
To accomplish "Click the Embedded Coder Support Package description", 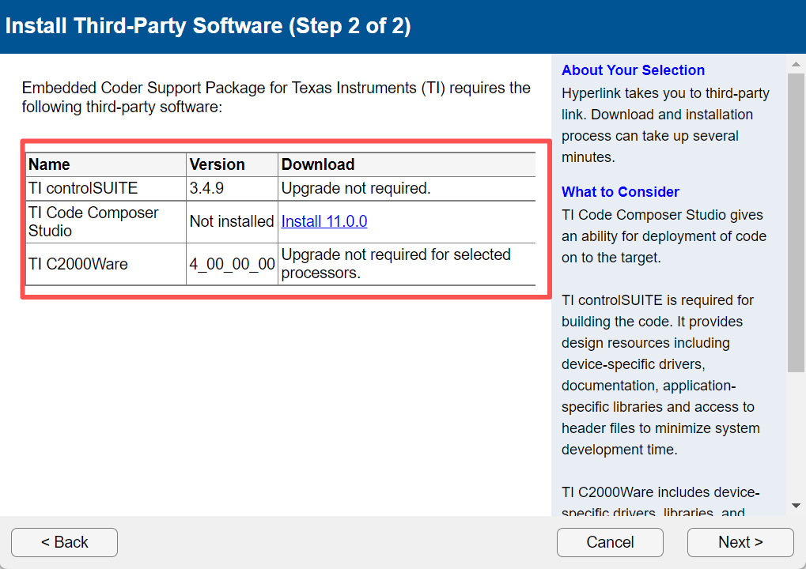I will [x=276, y=97].
